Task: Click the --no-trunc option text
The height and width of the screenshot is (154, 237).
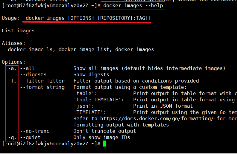Action: [35, 131]
